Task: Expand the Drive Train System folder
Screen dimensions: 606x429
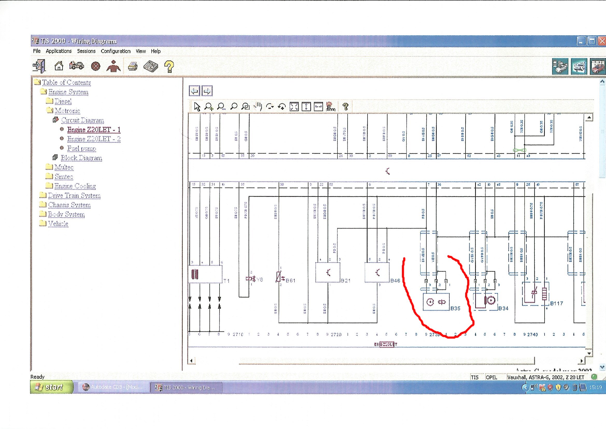Action: tap(74, 196)
